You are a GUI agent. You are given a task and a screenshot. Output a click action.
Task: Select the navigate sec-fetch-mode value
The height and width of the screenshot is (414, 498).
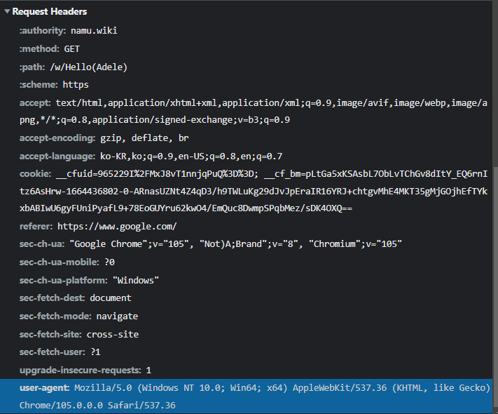coord(117,316)
